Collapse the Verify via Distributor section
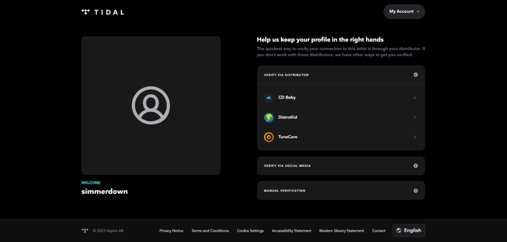507x242 pixels. 415,75
